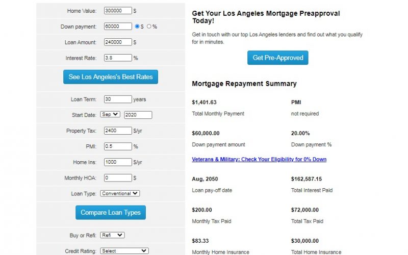This screenshot has height=255, width=408.
Task: Open the Buy or Refi dropdown
Action: tap(112, 235)
